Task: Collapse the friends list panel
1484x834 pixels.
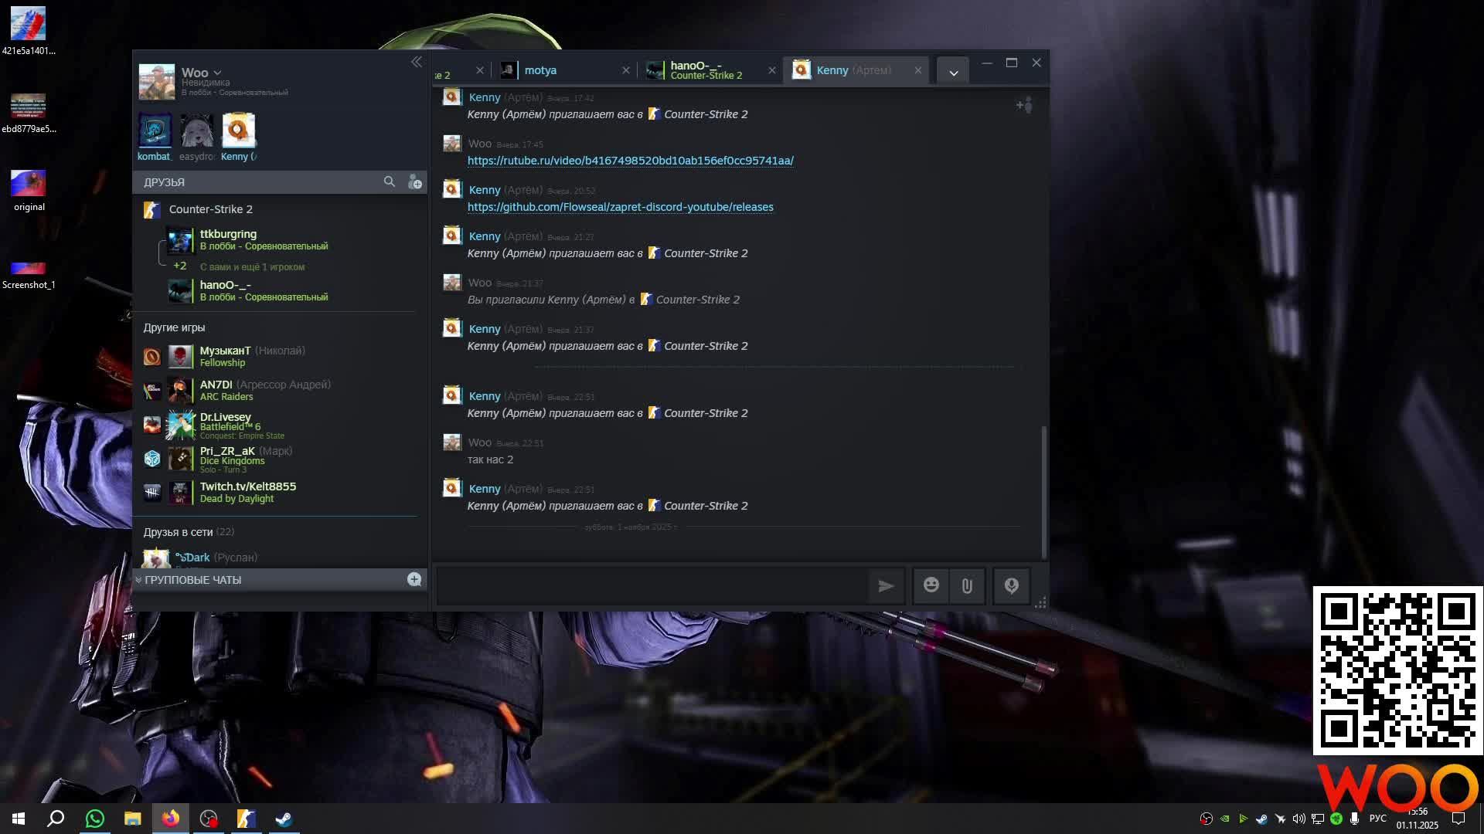Action: pyautogui.click(x=417, y=62)
